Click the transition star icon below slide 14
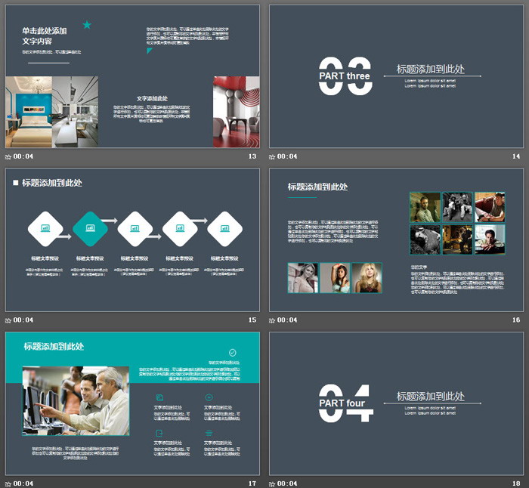 pos(273,157)
